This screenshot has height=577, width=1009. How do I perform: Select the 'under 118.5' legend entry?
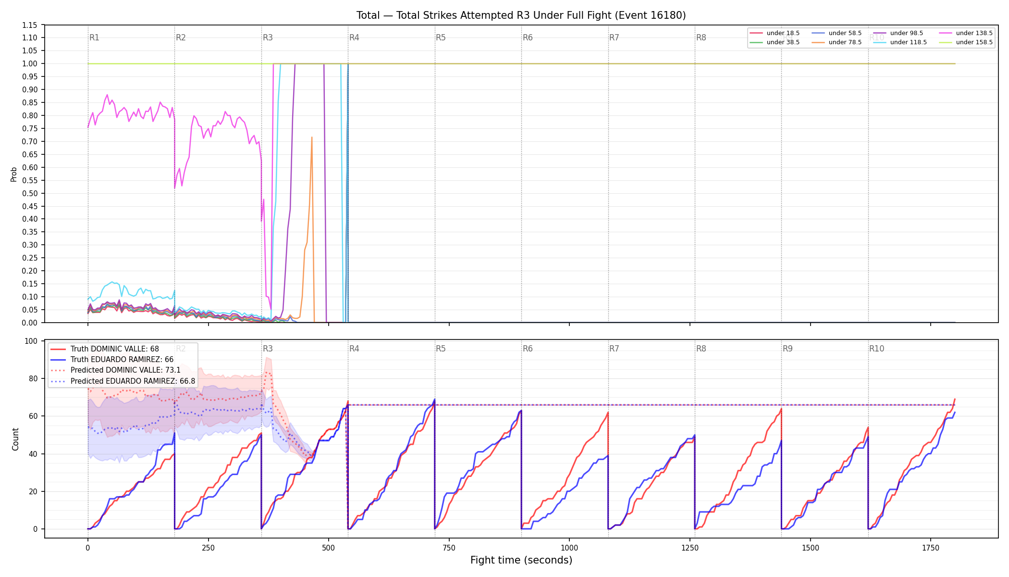[x=900, y=42]
